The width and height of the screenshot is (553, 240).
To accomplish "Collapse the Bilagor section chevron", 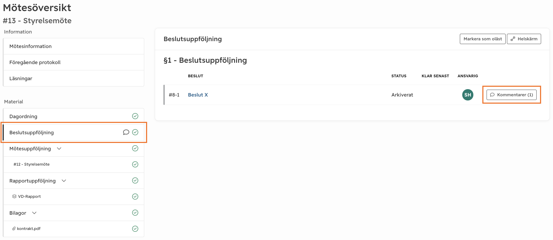I will tap(34, 213).
